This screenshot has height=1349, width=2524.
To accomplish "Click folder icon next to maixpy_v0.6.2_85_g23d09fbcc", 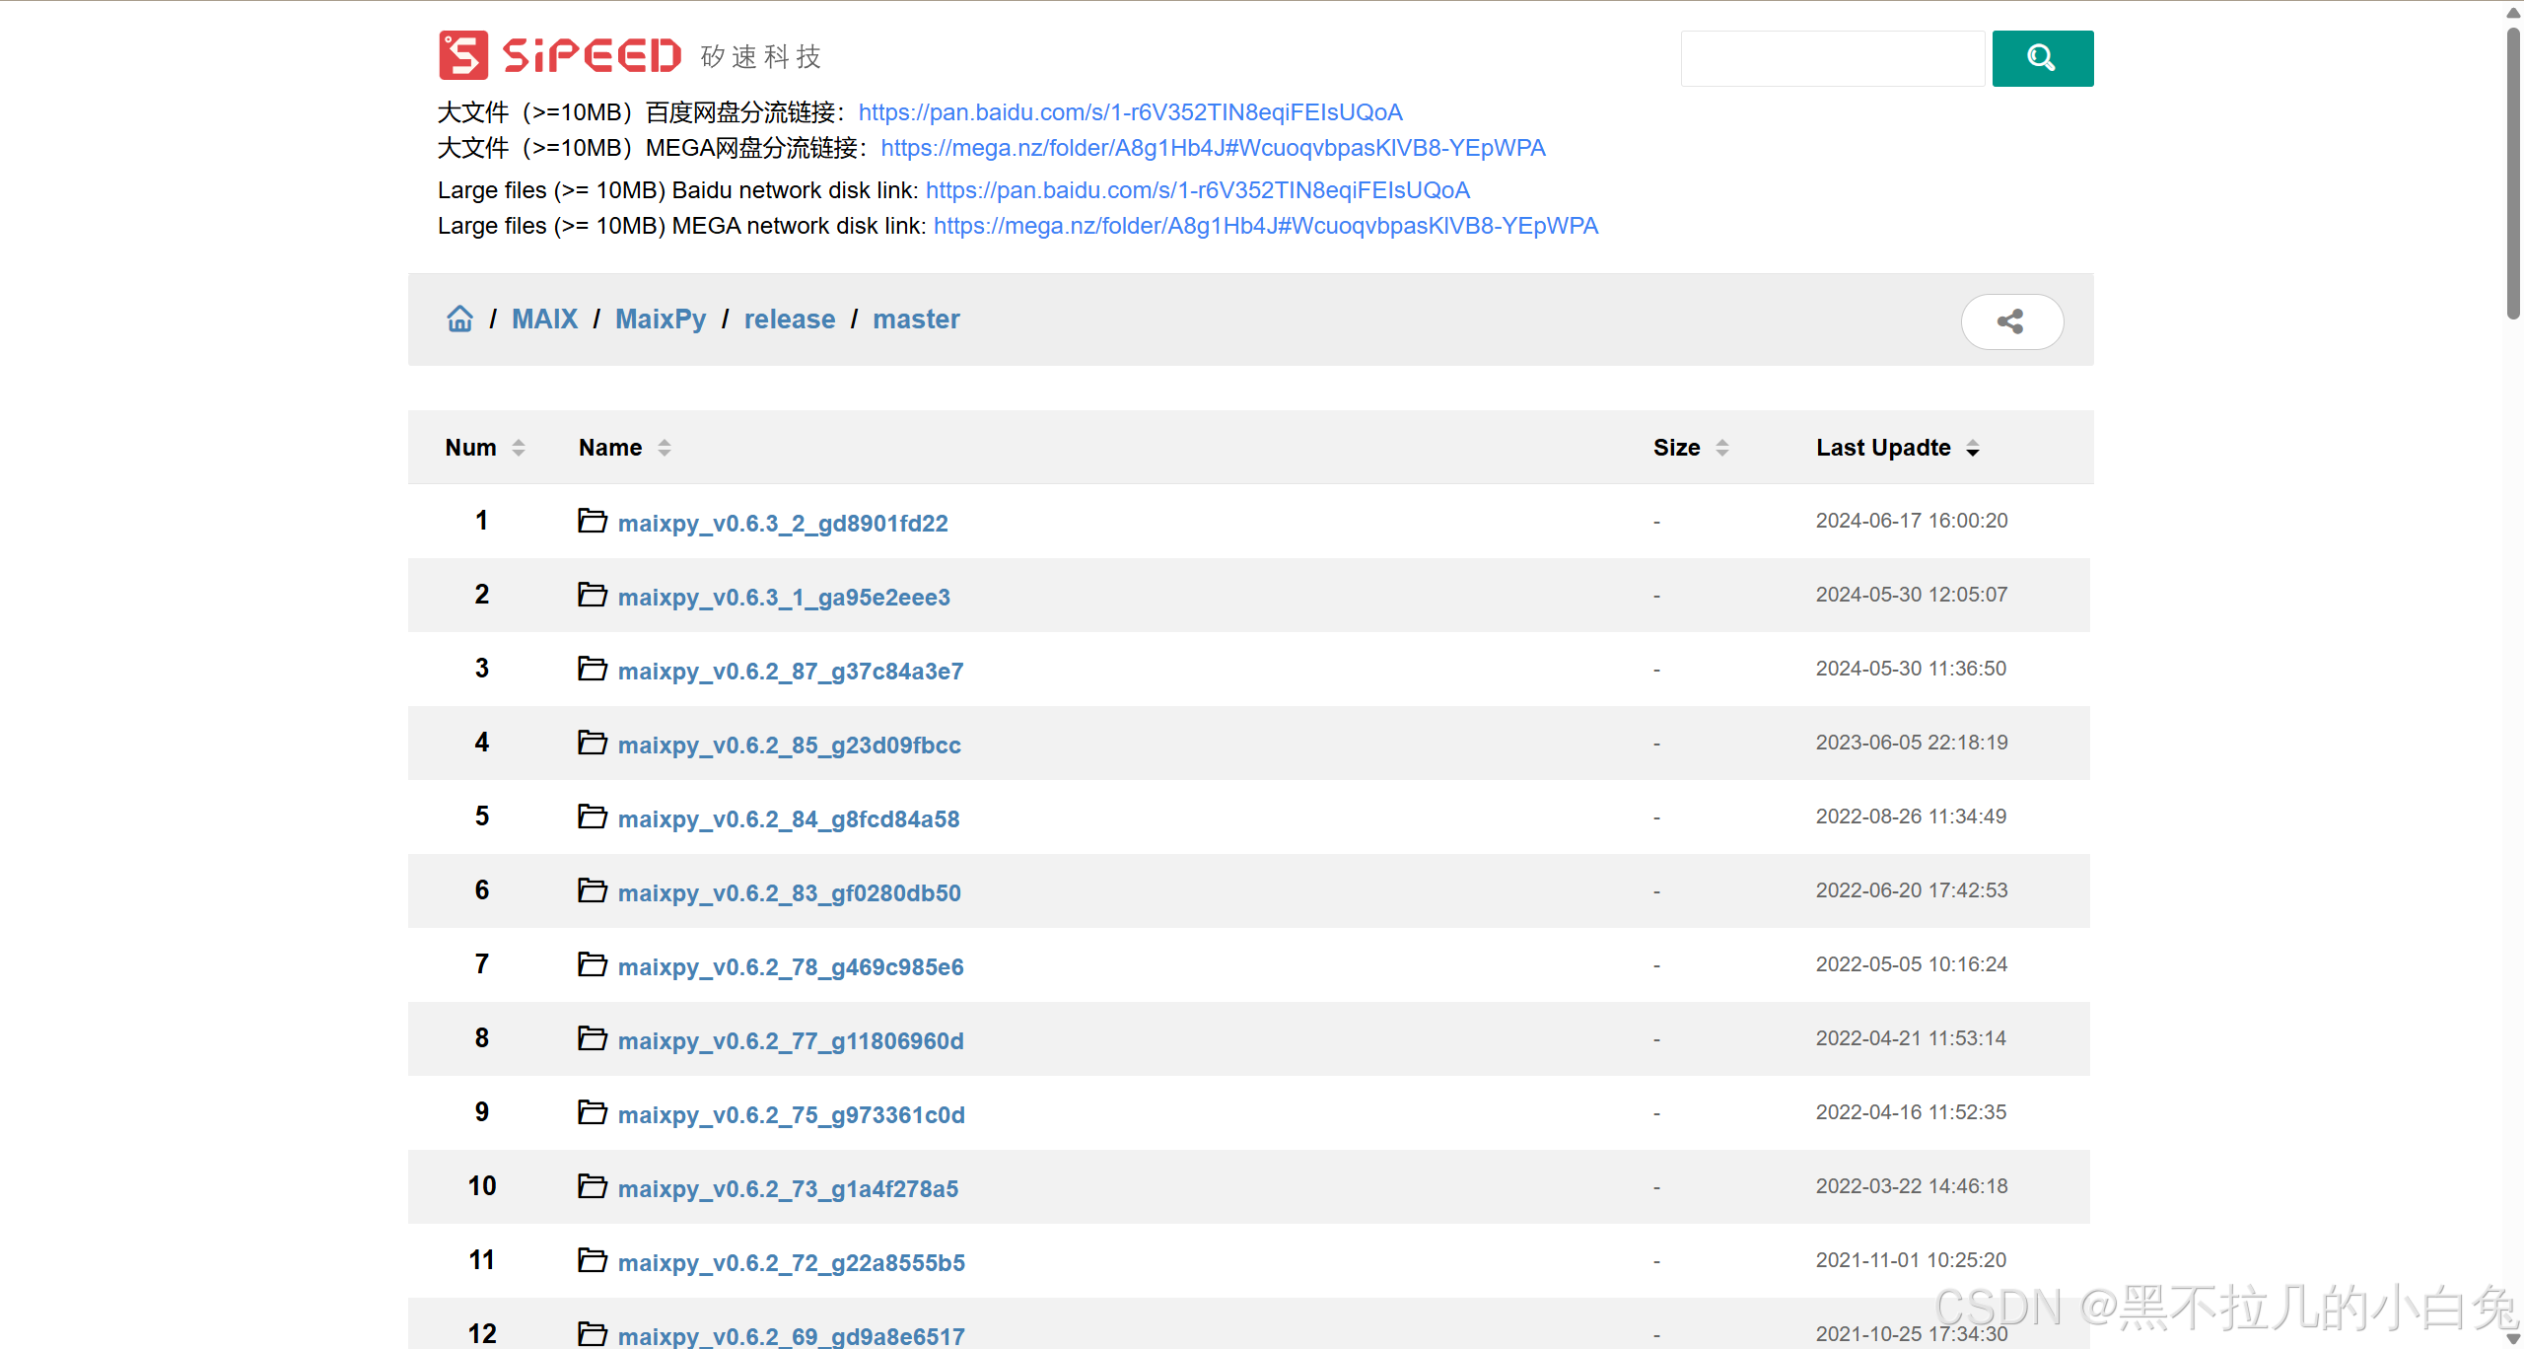I will point(593,743).
